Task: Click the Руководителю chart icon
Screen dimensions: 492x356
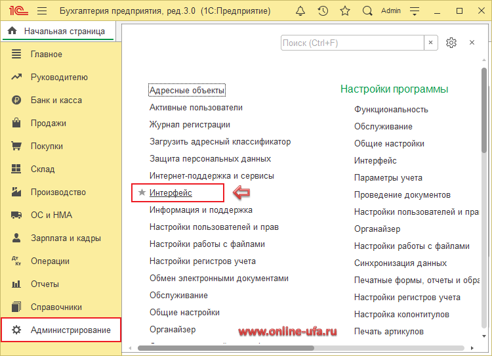Action: (16, 77)
